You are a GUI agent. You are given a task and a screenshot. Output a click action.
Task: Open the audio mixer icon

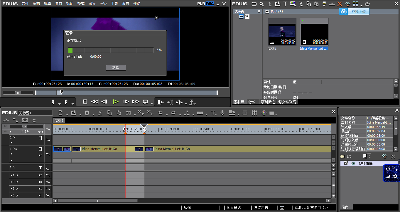[x=254, y=113]
